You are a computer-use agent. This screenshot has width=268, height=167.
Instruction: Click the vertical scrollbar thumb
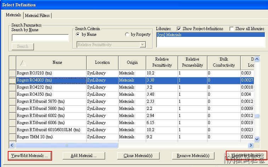click(257, 116)
